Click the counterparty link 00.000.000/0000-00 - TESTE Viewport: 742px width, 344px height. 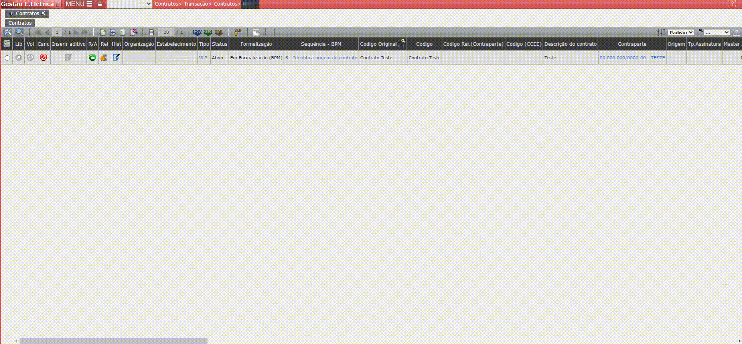(632, 58)
